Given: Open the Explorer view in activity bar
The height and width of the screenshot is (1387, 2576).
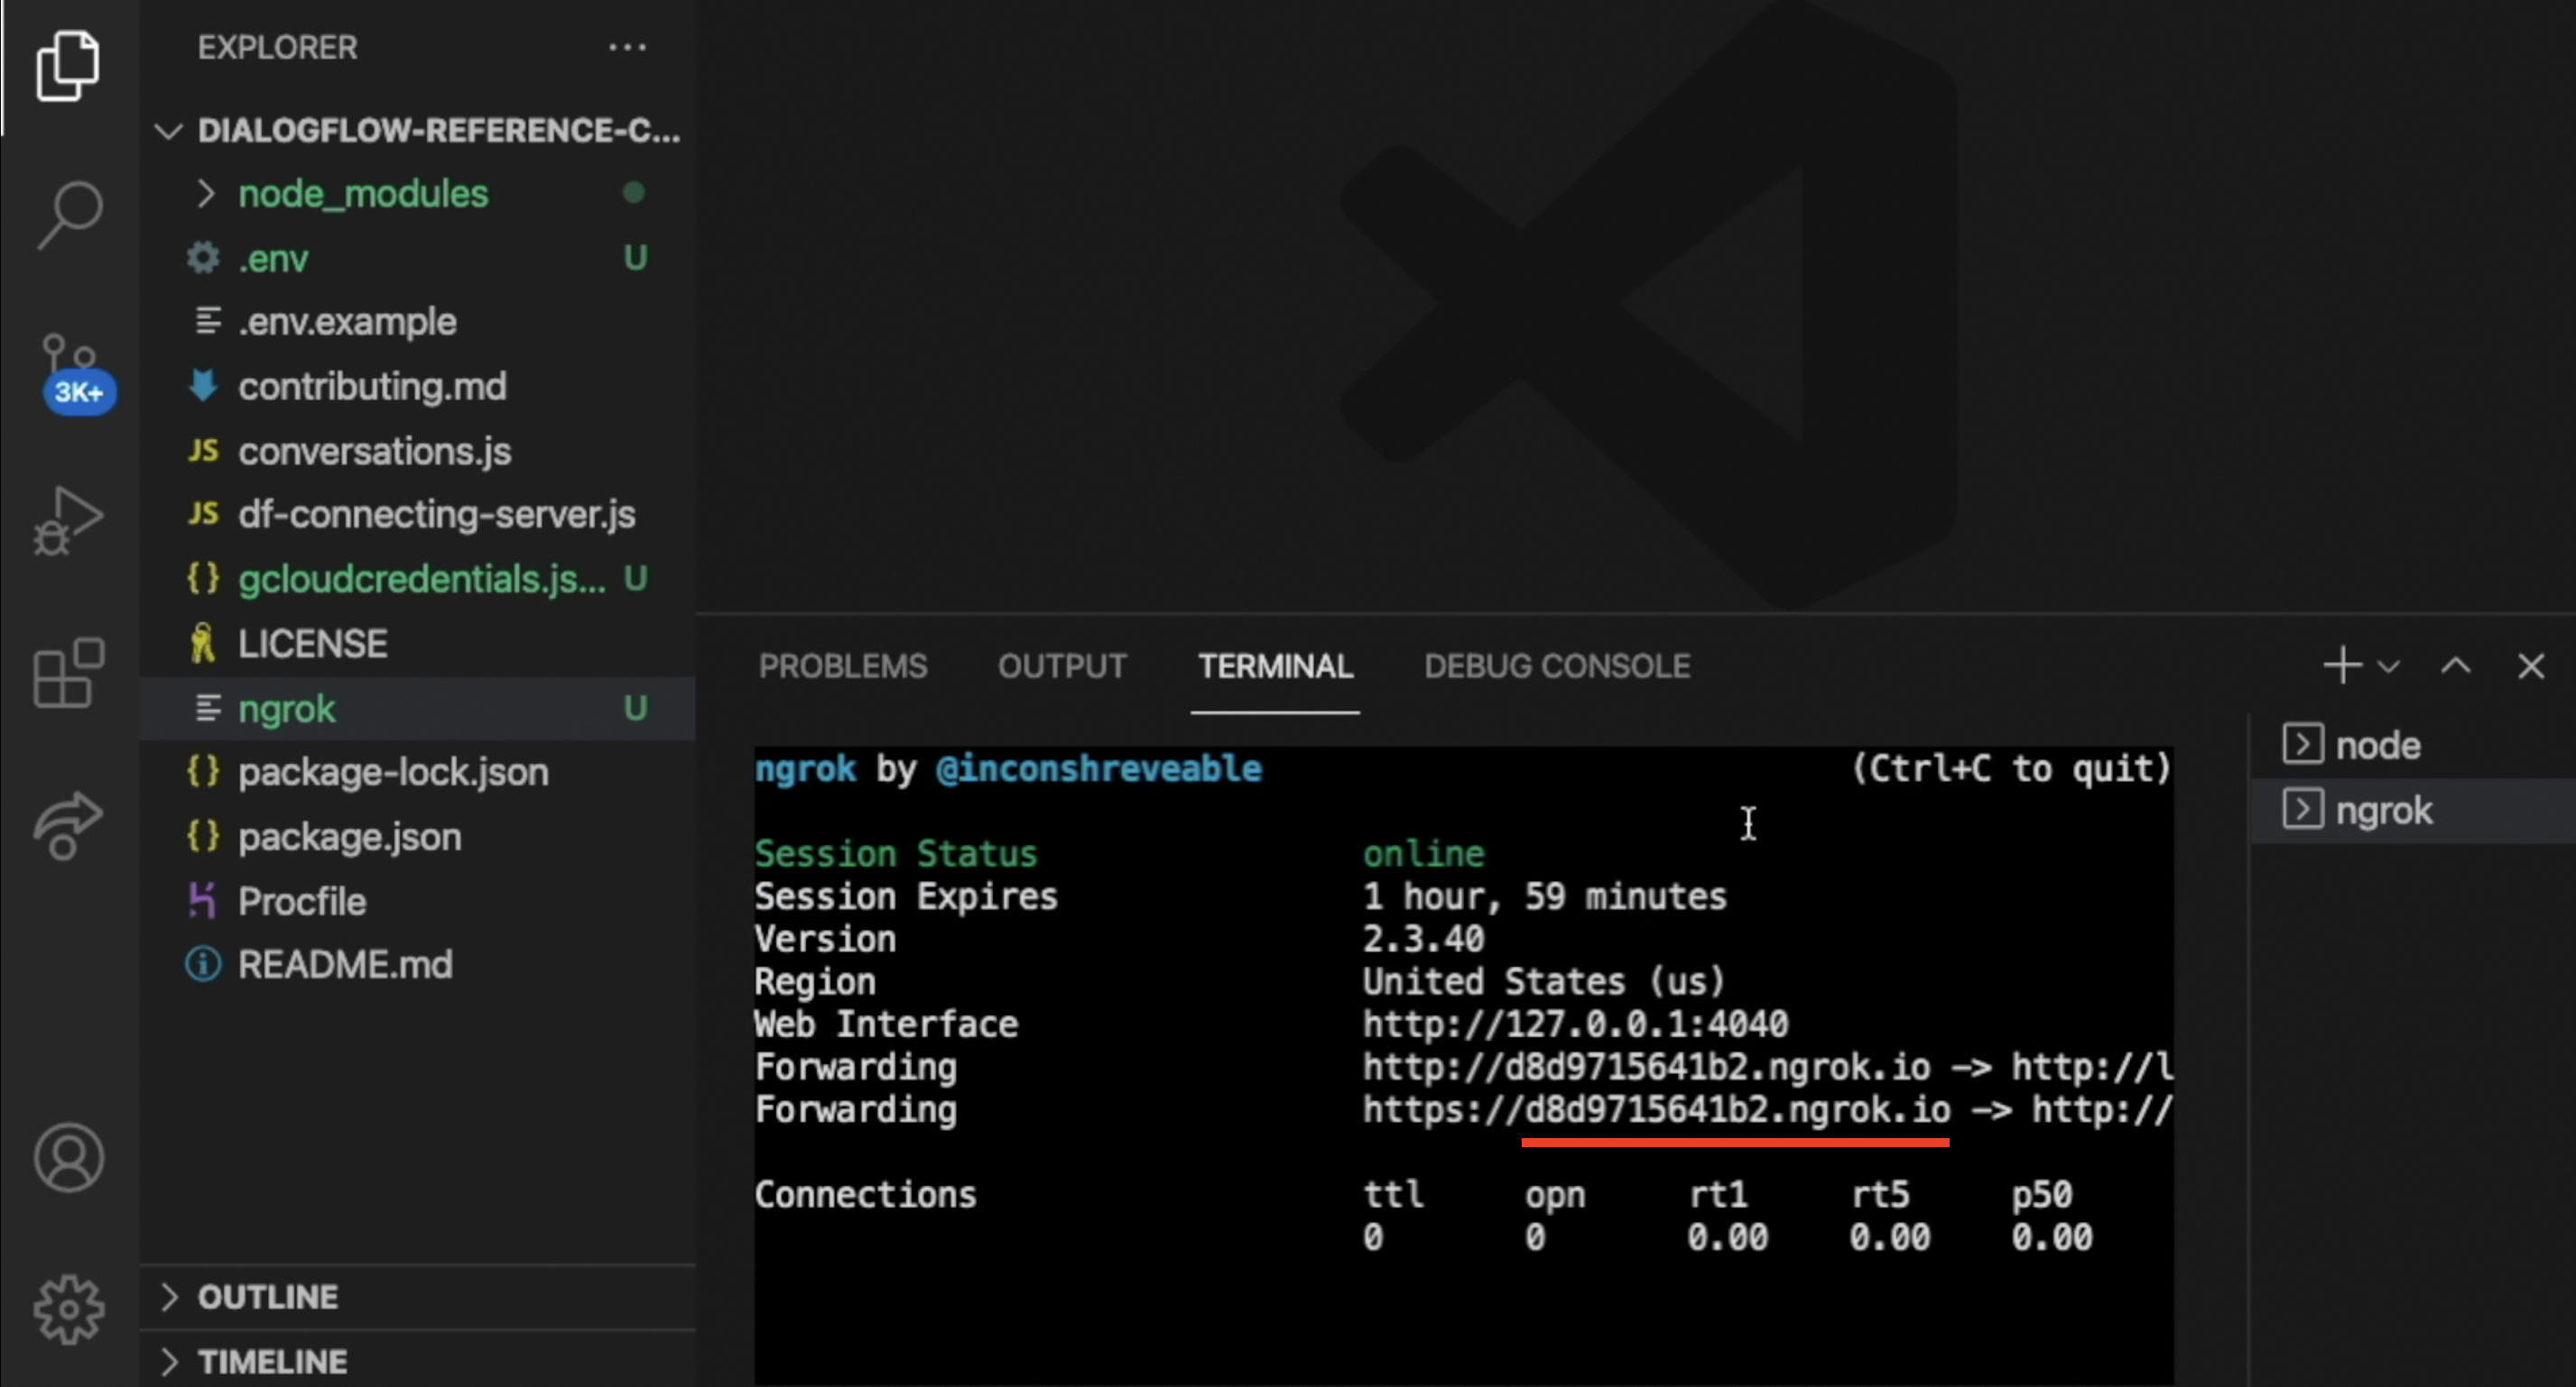Looking at the screenshot, I should [68, 66].
